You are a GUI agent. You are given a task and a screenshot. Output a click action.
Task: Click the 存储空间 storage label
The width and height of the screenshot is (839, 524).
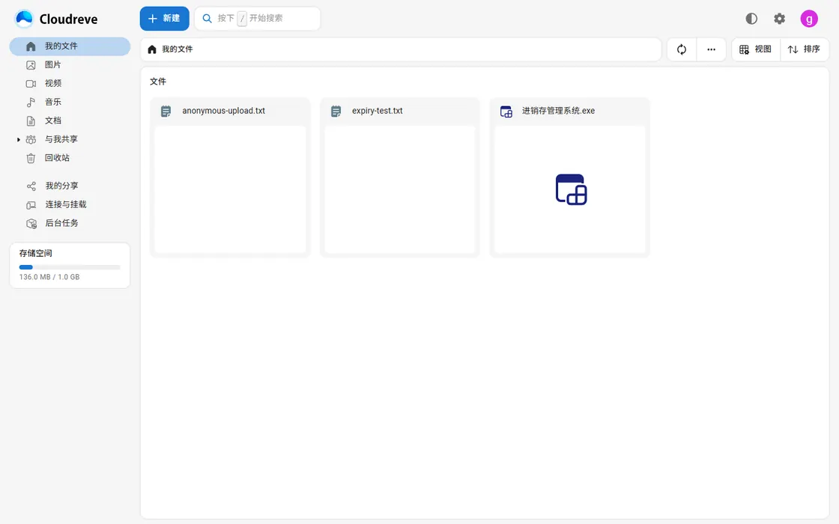[36, 254]
